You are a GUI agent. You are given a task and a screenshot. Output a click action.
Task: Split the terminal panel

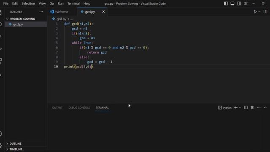pos(246,108)
